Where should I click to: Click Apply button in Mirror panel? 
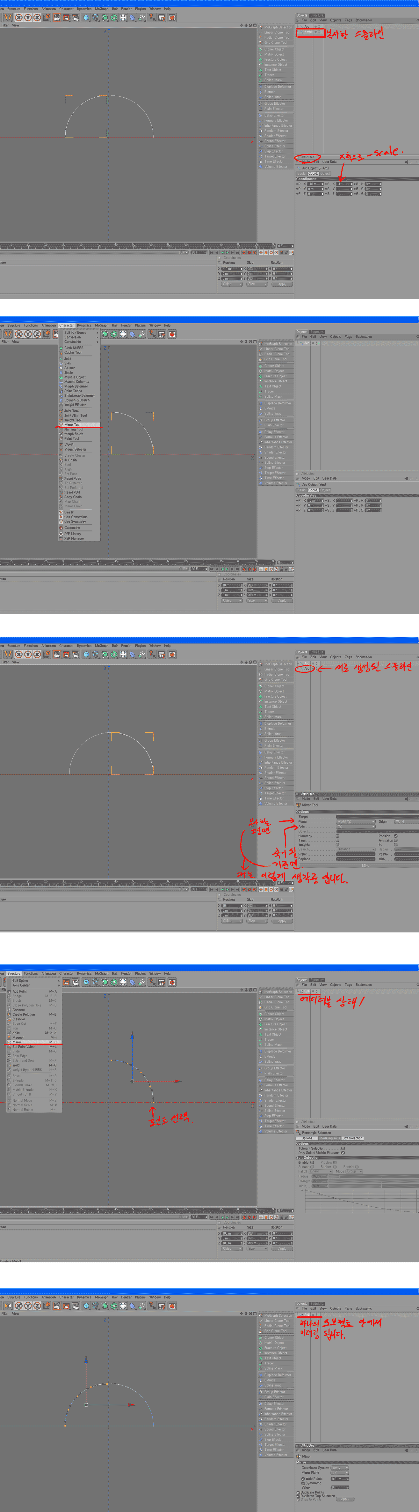[x=345, y=1499]
